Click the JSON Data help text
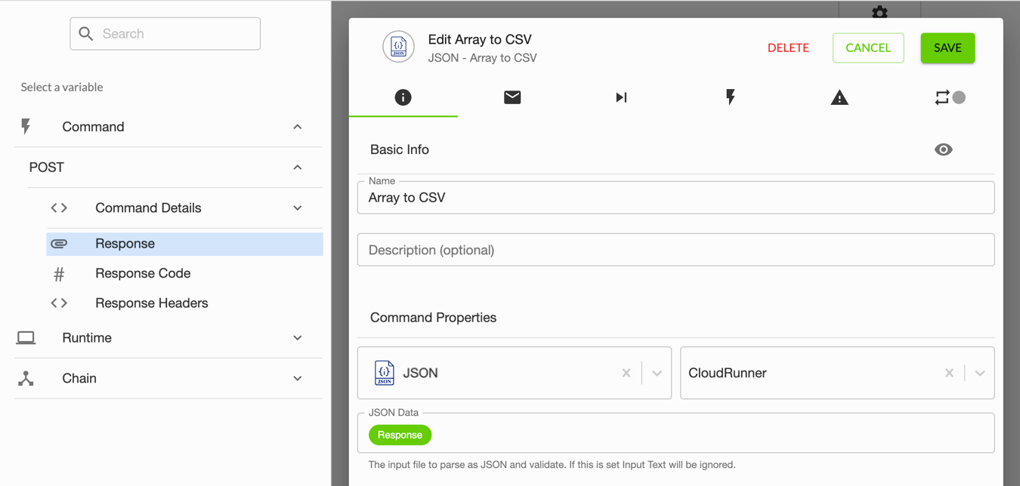This screenshot has height=486, width=1020. coord(552,465)
